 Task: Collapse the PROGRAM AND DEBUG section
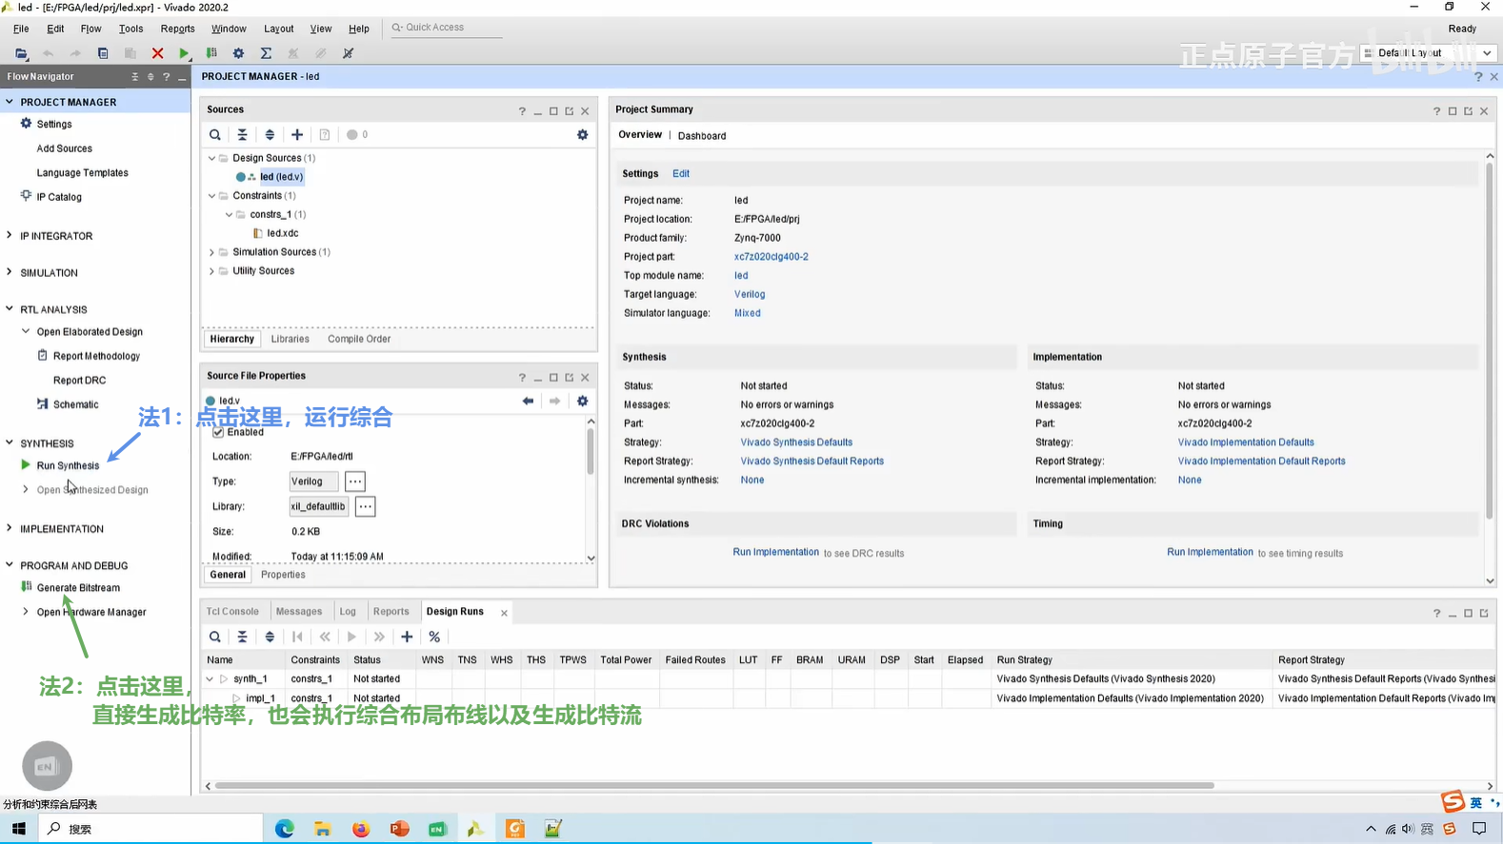10,565
